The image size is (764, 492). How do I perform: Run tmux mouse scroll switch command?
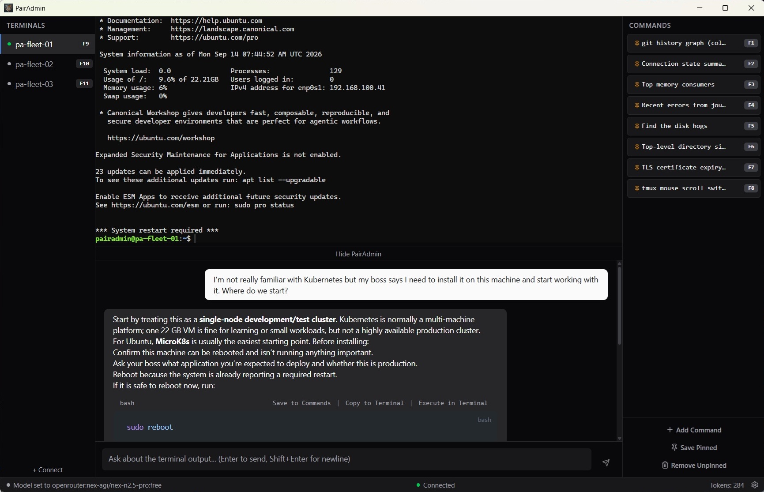[693, 188]
